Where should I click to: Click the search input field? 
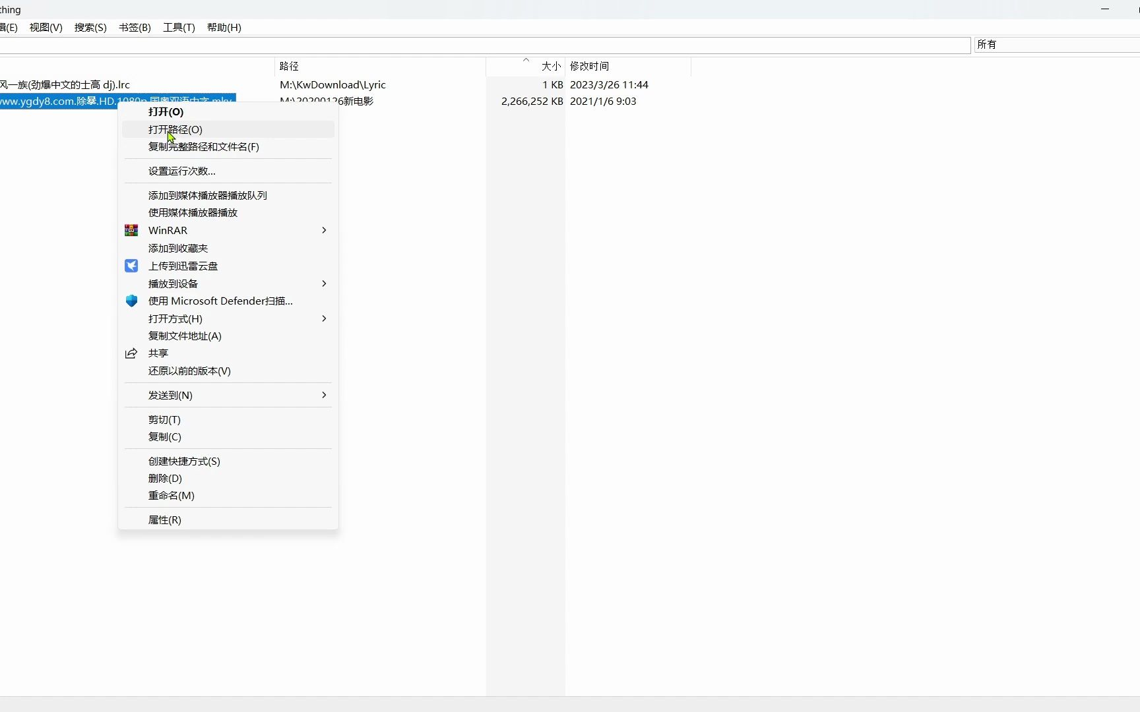tap(485, 45)
